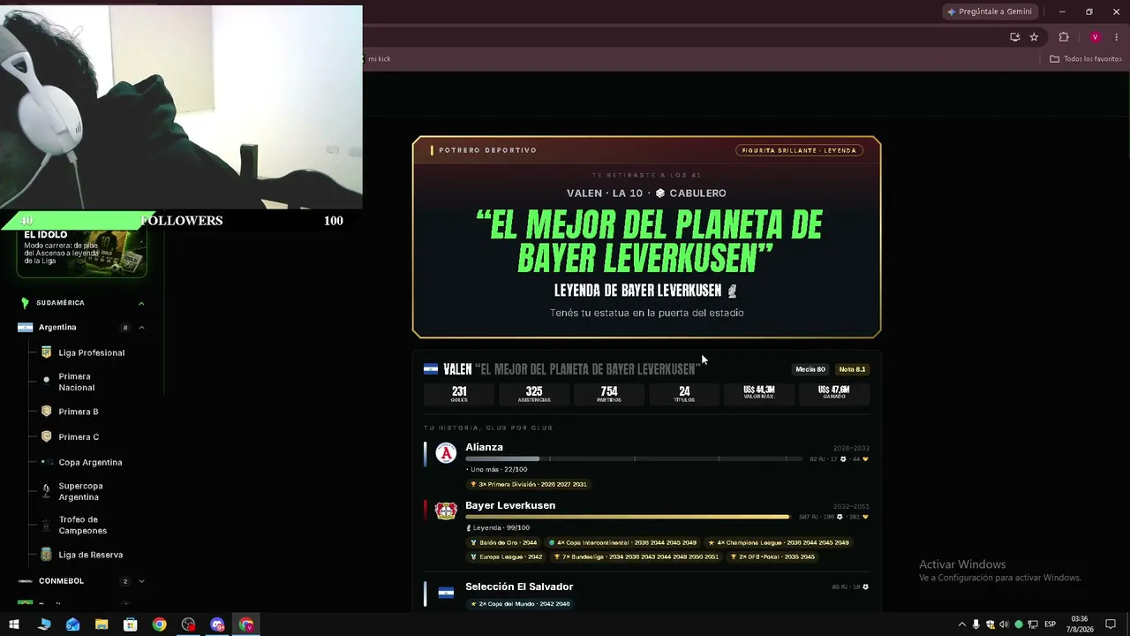This screenshot has height=636, width=1130.
Task: Select the Liga de Reserva crest icon
Action: 47,555
